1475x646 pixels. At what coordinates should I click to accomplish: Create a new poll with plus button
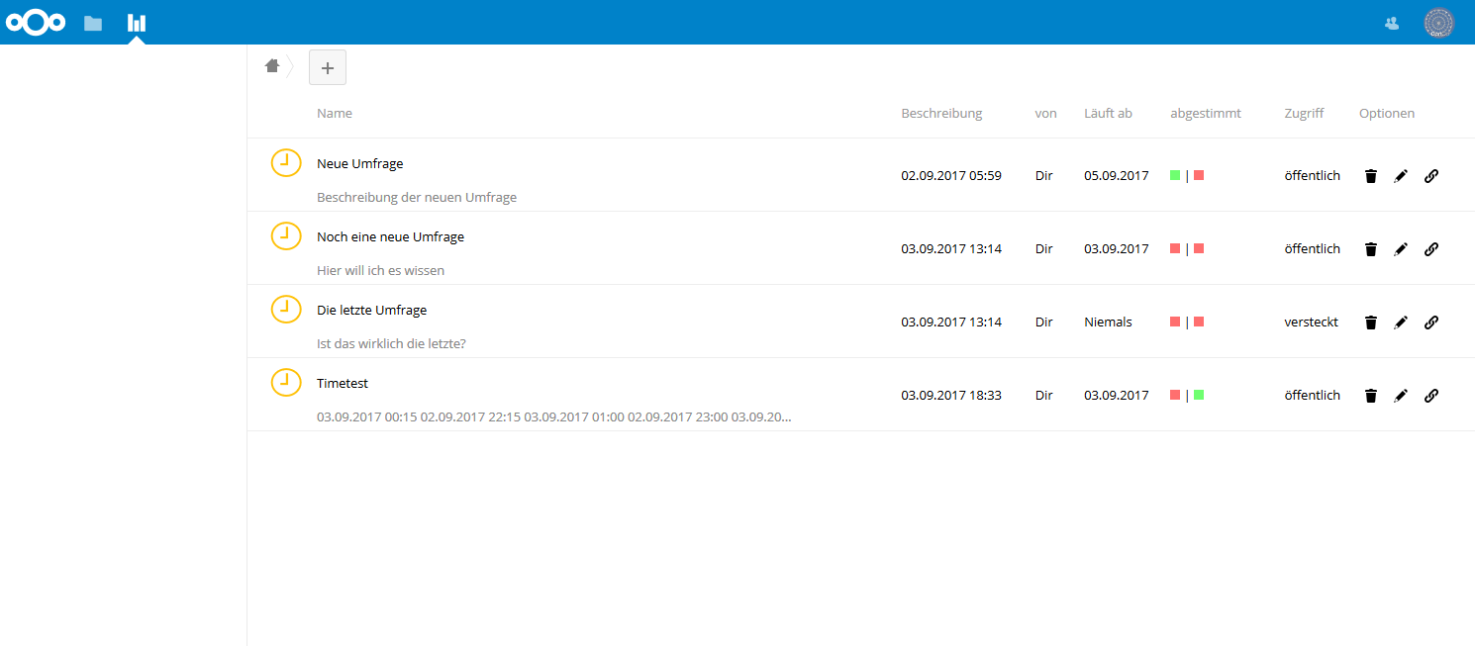[x=328, y=67]
